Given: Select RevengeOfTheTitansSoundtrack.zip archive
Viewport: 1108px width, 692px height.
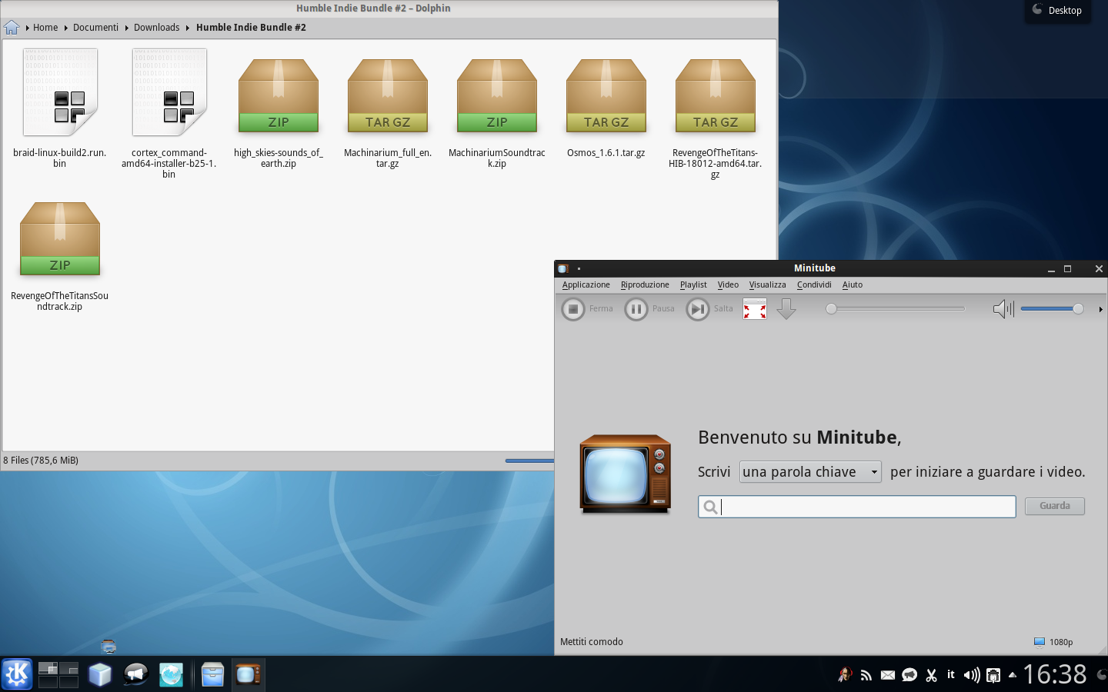Looking at the screenshot, I should [60, 255].
